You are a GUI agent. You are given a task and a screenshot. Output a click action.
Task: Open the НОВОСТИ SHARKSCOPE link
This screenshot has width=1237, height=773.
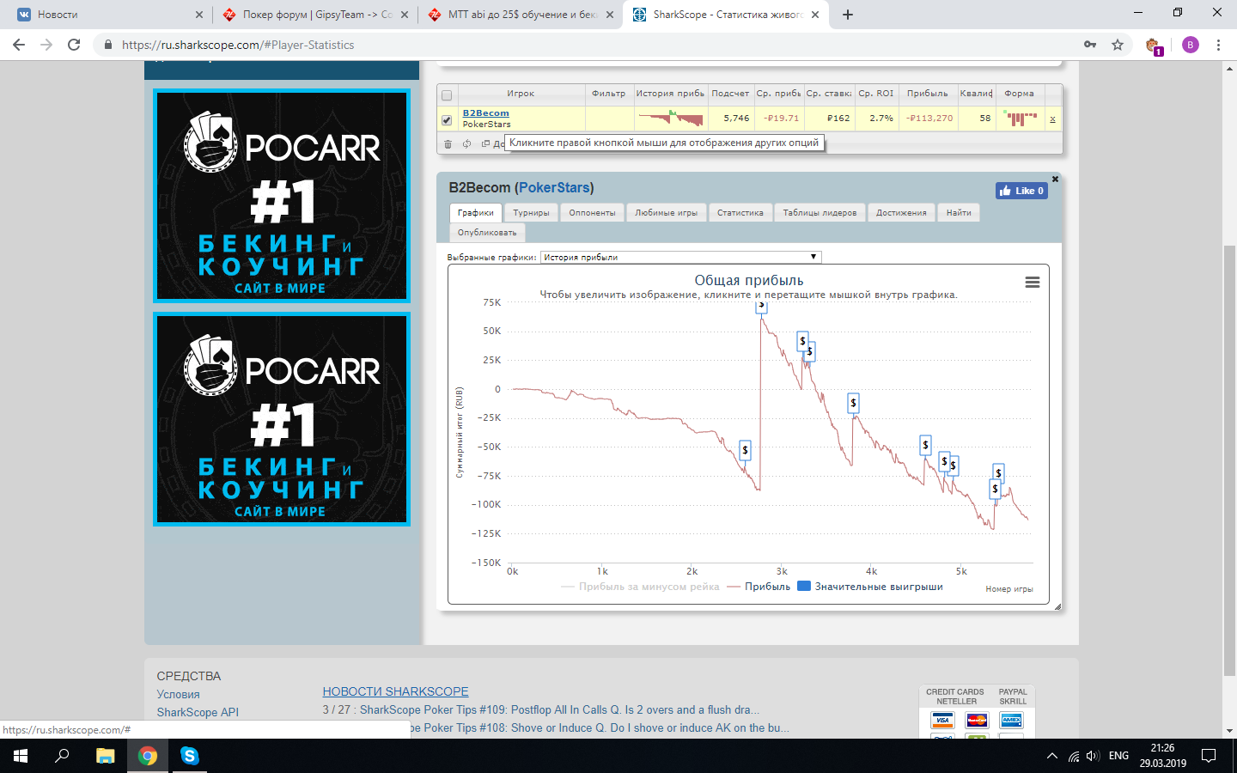[395, 691]
